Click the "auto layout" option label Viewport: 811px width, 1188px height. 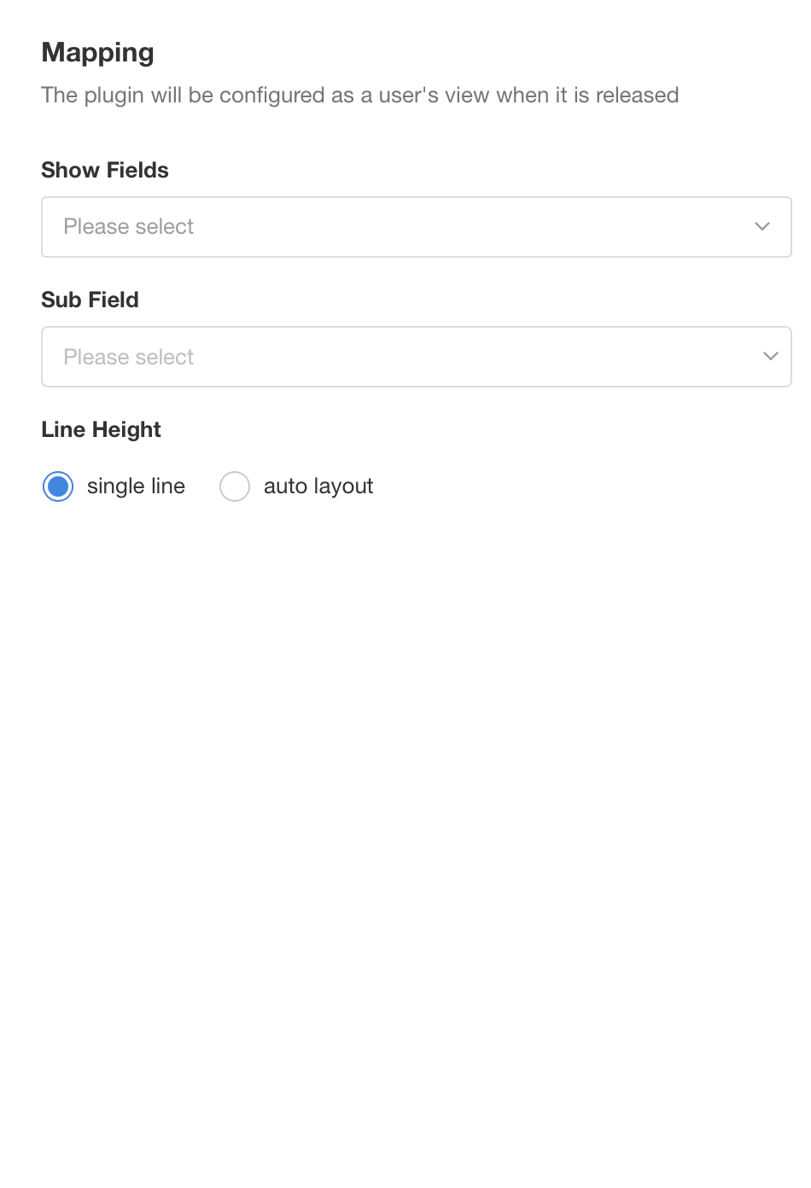tap(318, 486)
